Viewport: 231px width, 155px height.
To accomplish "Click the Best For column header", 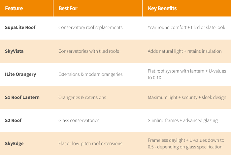I will pos(69,8).
